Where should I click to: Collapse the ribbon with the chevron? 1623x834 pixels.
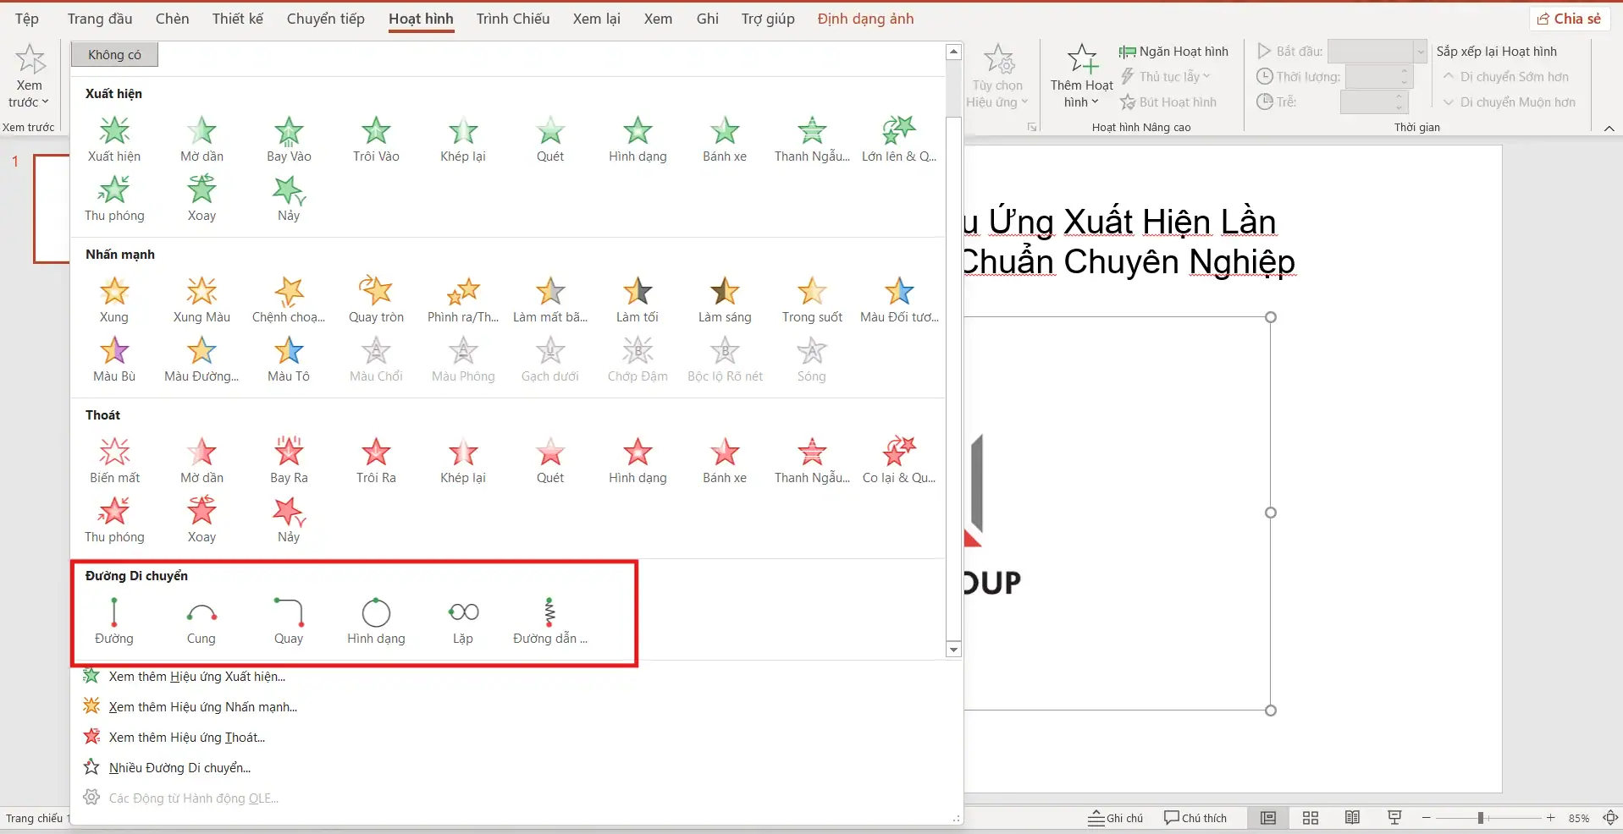pos(1609,129)
